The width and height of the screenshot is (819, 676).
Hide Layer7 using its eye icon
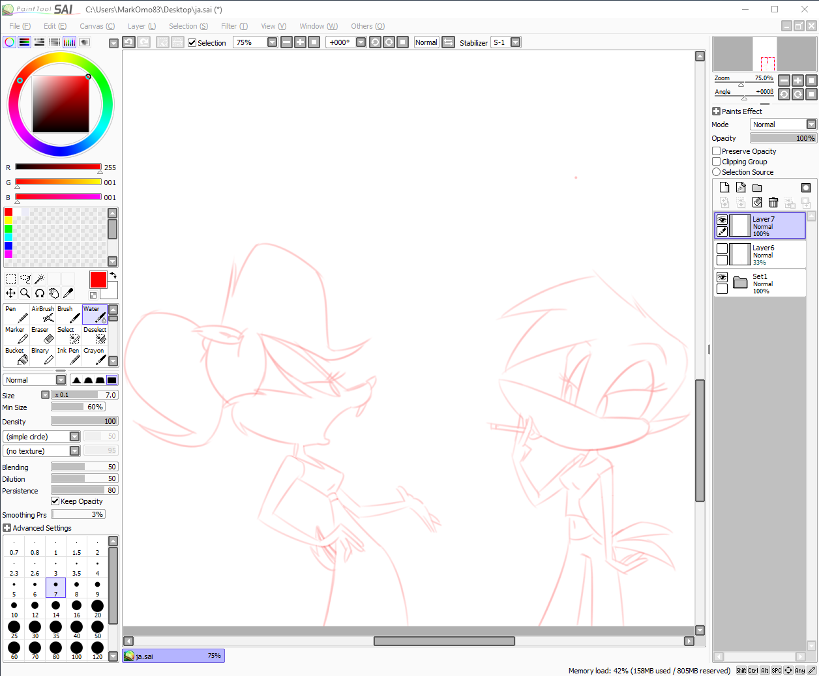coord(722,220)
